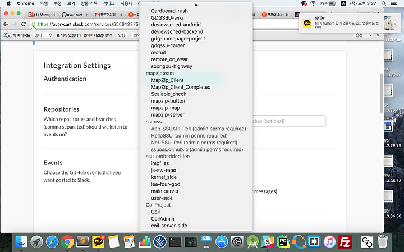Select deviewsched-backend repository
Viewport: 404px width, 252px height.
coord(177,31)
